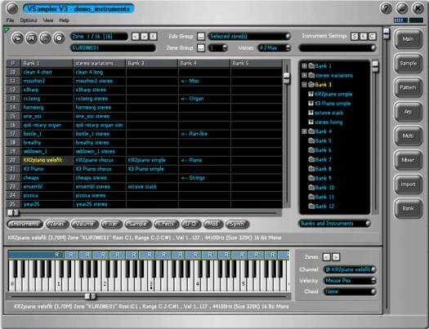Click the round logo knob beside title
The height and width of the screenshot is (329, 429).
coord(11,9)
